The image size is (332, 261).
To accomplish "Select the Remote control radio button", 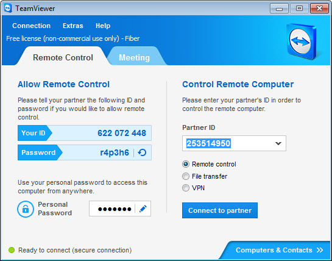I will 186,164.
